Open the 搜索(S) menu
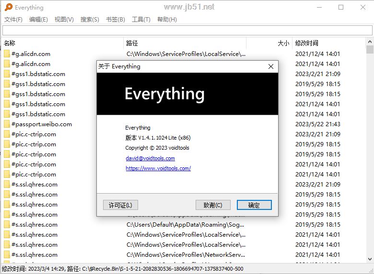The height and width of the screenshot is (274, 374). tap(90, 20)
